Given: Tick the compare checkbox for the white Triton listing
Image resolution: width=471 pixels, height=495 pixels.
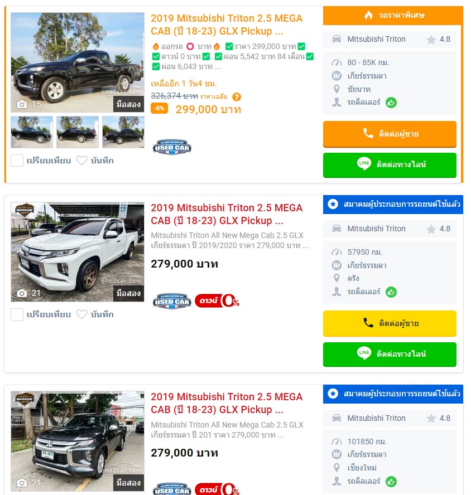Looking at the screenshot, I should pyautogui.click(x=17, y=314).
